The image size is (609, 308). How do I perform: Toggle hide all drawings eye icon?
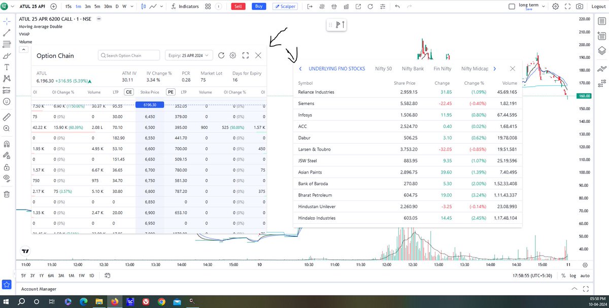click(x=7, y=178)
